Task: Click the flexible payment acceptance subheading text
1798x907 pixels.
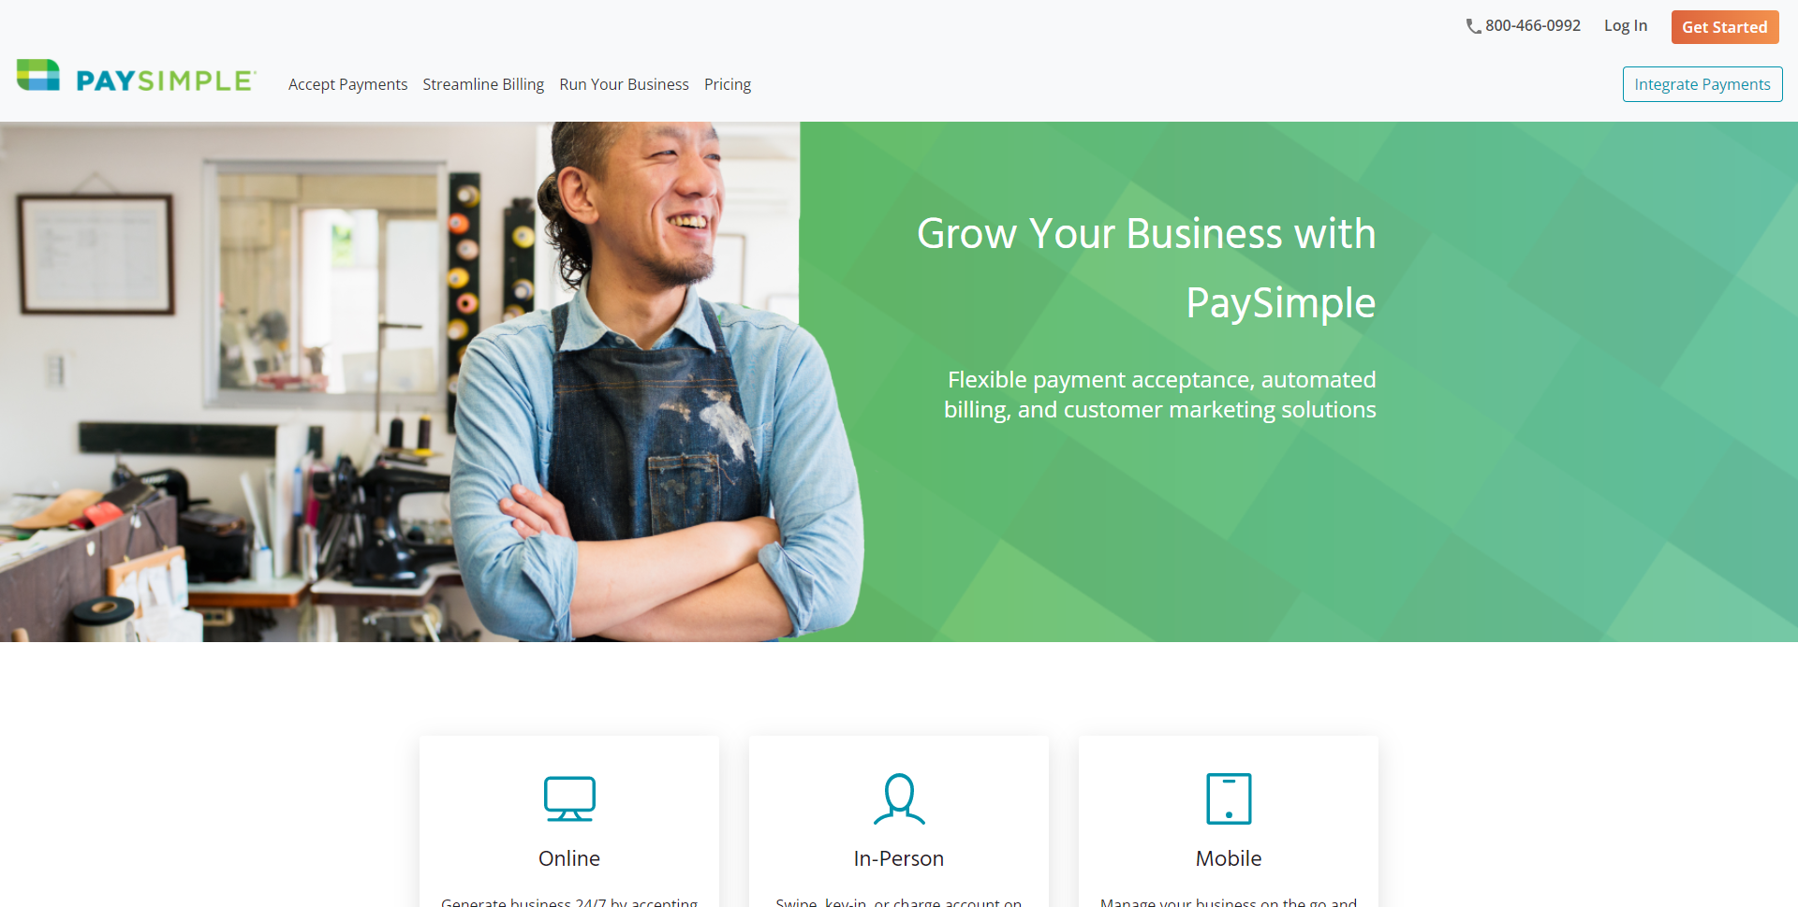Action: point(1160,394)
